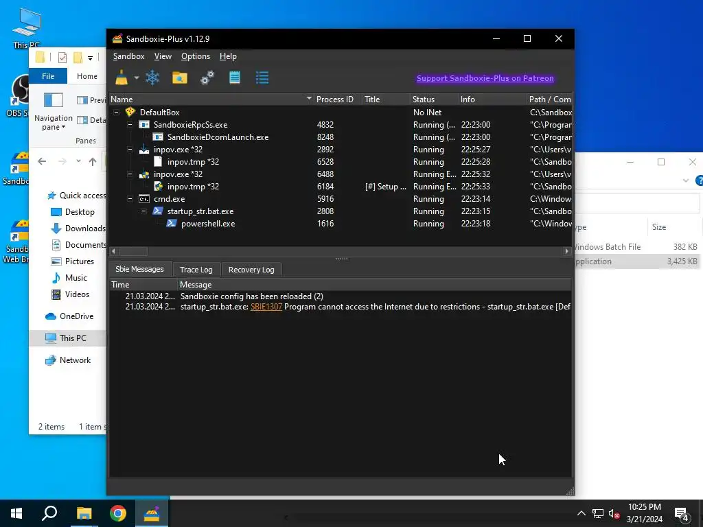Viewport: 703px width, 527px height.
Task: Open the dropdown arrow beside the broom icon
Action: tap(137, 78)
